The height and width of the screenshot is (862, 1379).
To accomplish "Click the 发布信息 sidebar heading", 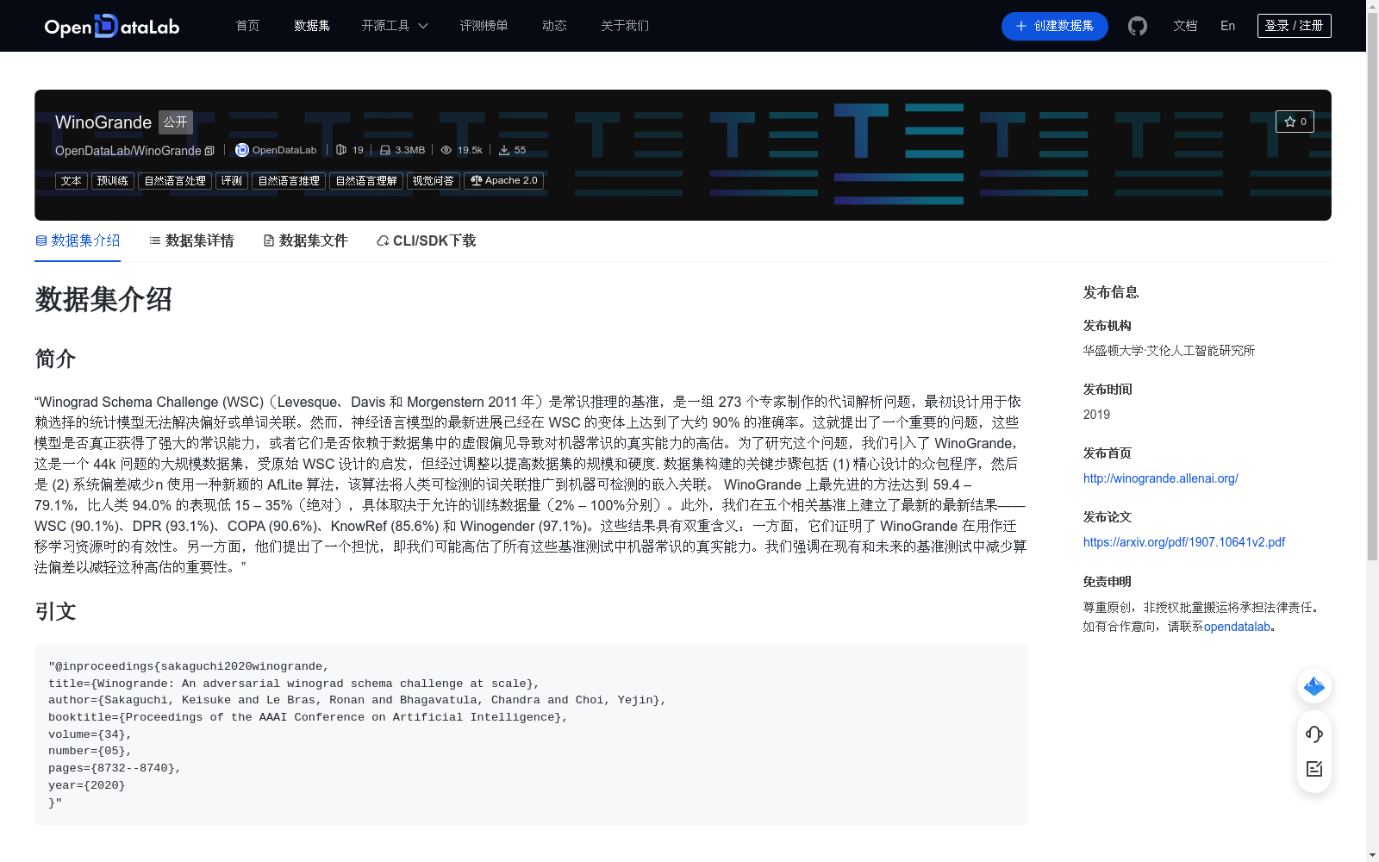I will pos(1111,292).
